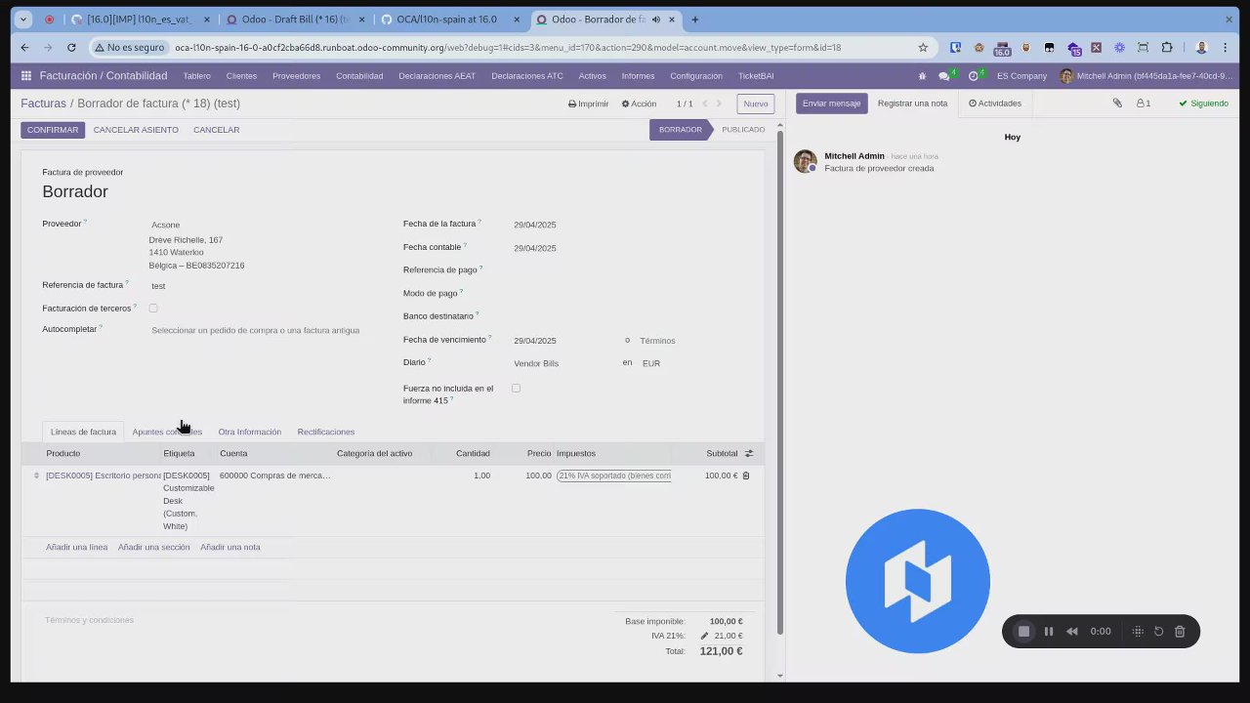Rewind the screen recording
The width and height of the screenshot is (1250, 703).
[x=1072, y=632]
